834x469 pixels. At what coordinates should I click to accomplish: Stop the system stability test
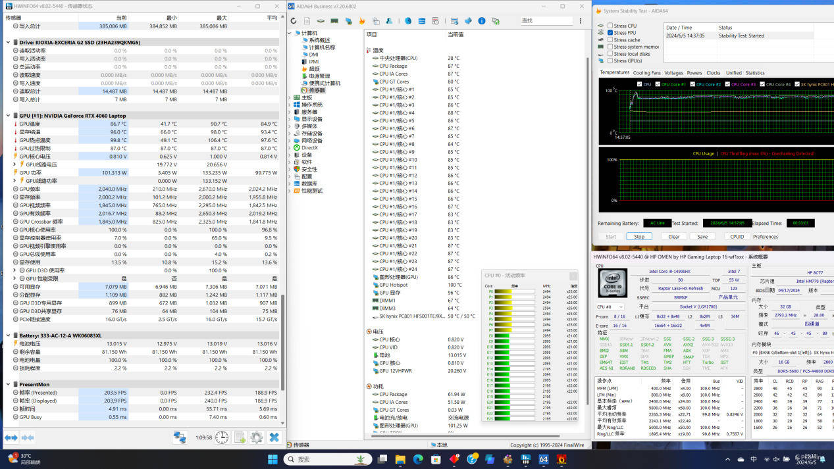point(639,237)
